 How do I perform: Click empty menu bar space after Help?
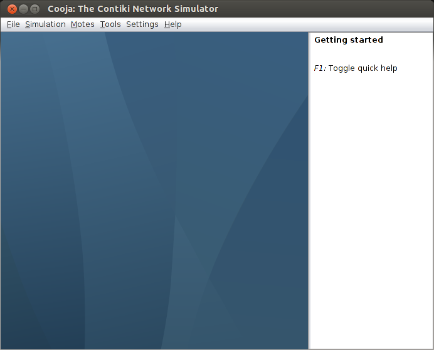click(x=307, y=24)
